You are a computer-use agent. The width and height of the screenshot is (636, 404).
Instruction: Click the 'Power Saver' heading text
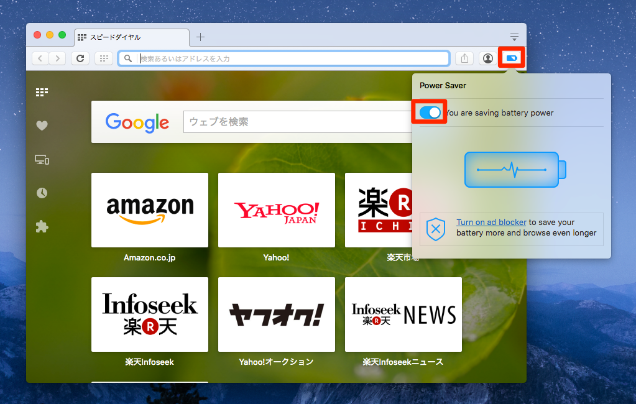(443, 86)
